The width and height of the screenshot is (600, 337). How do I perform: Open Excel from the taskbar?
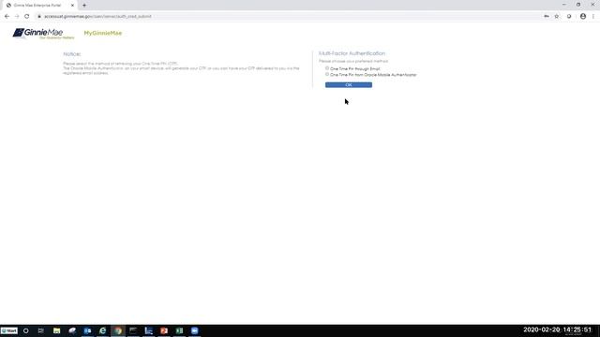click(x=179, y=330)
